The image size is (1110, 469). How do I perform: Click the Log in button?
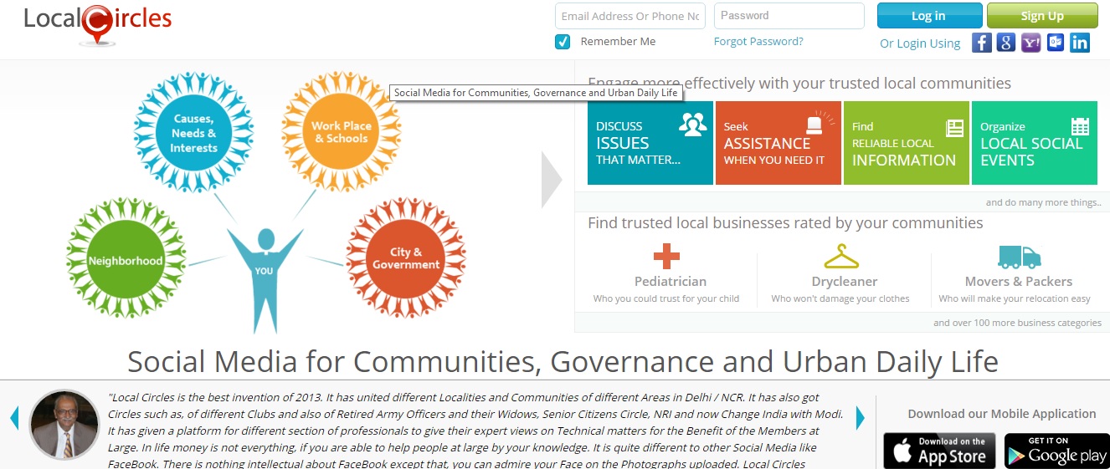pyautogui.click(x=929, y=16)
